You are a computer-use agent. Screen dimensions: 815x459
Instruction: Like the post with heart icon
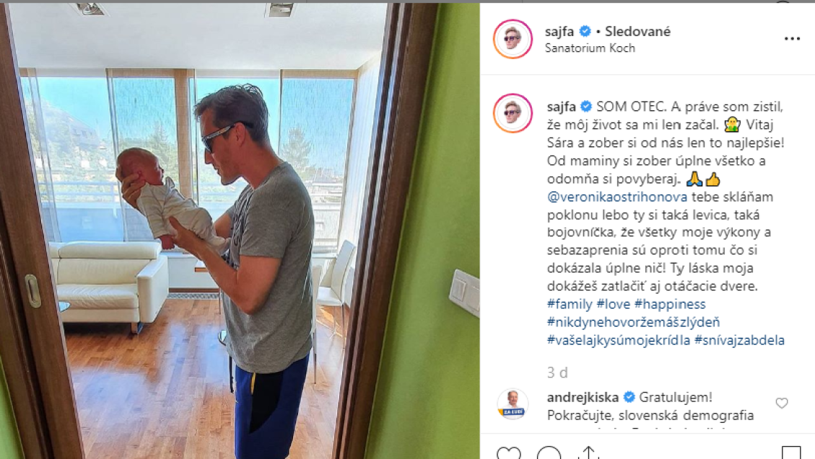coord(508,453)
